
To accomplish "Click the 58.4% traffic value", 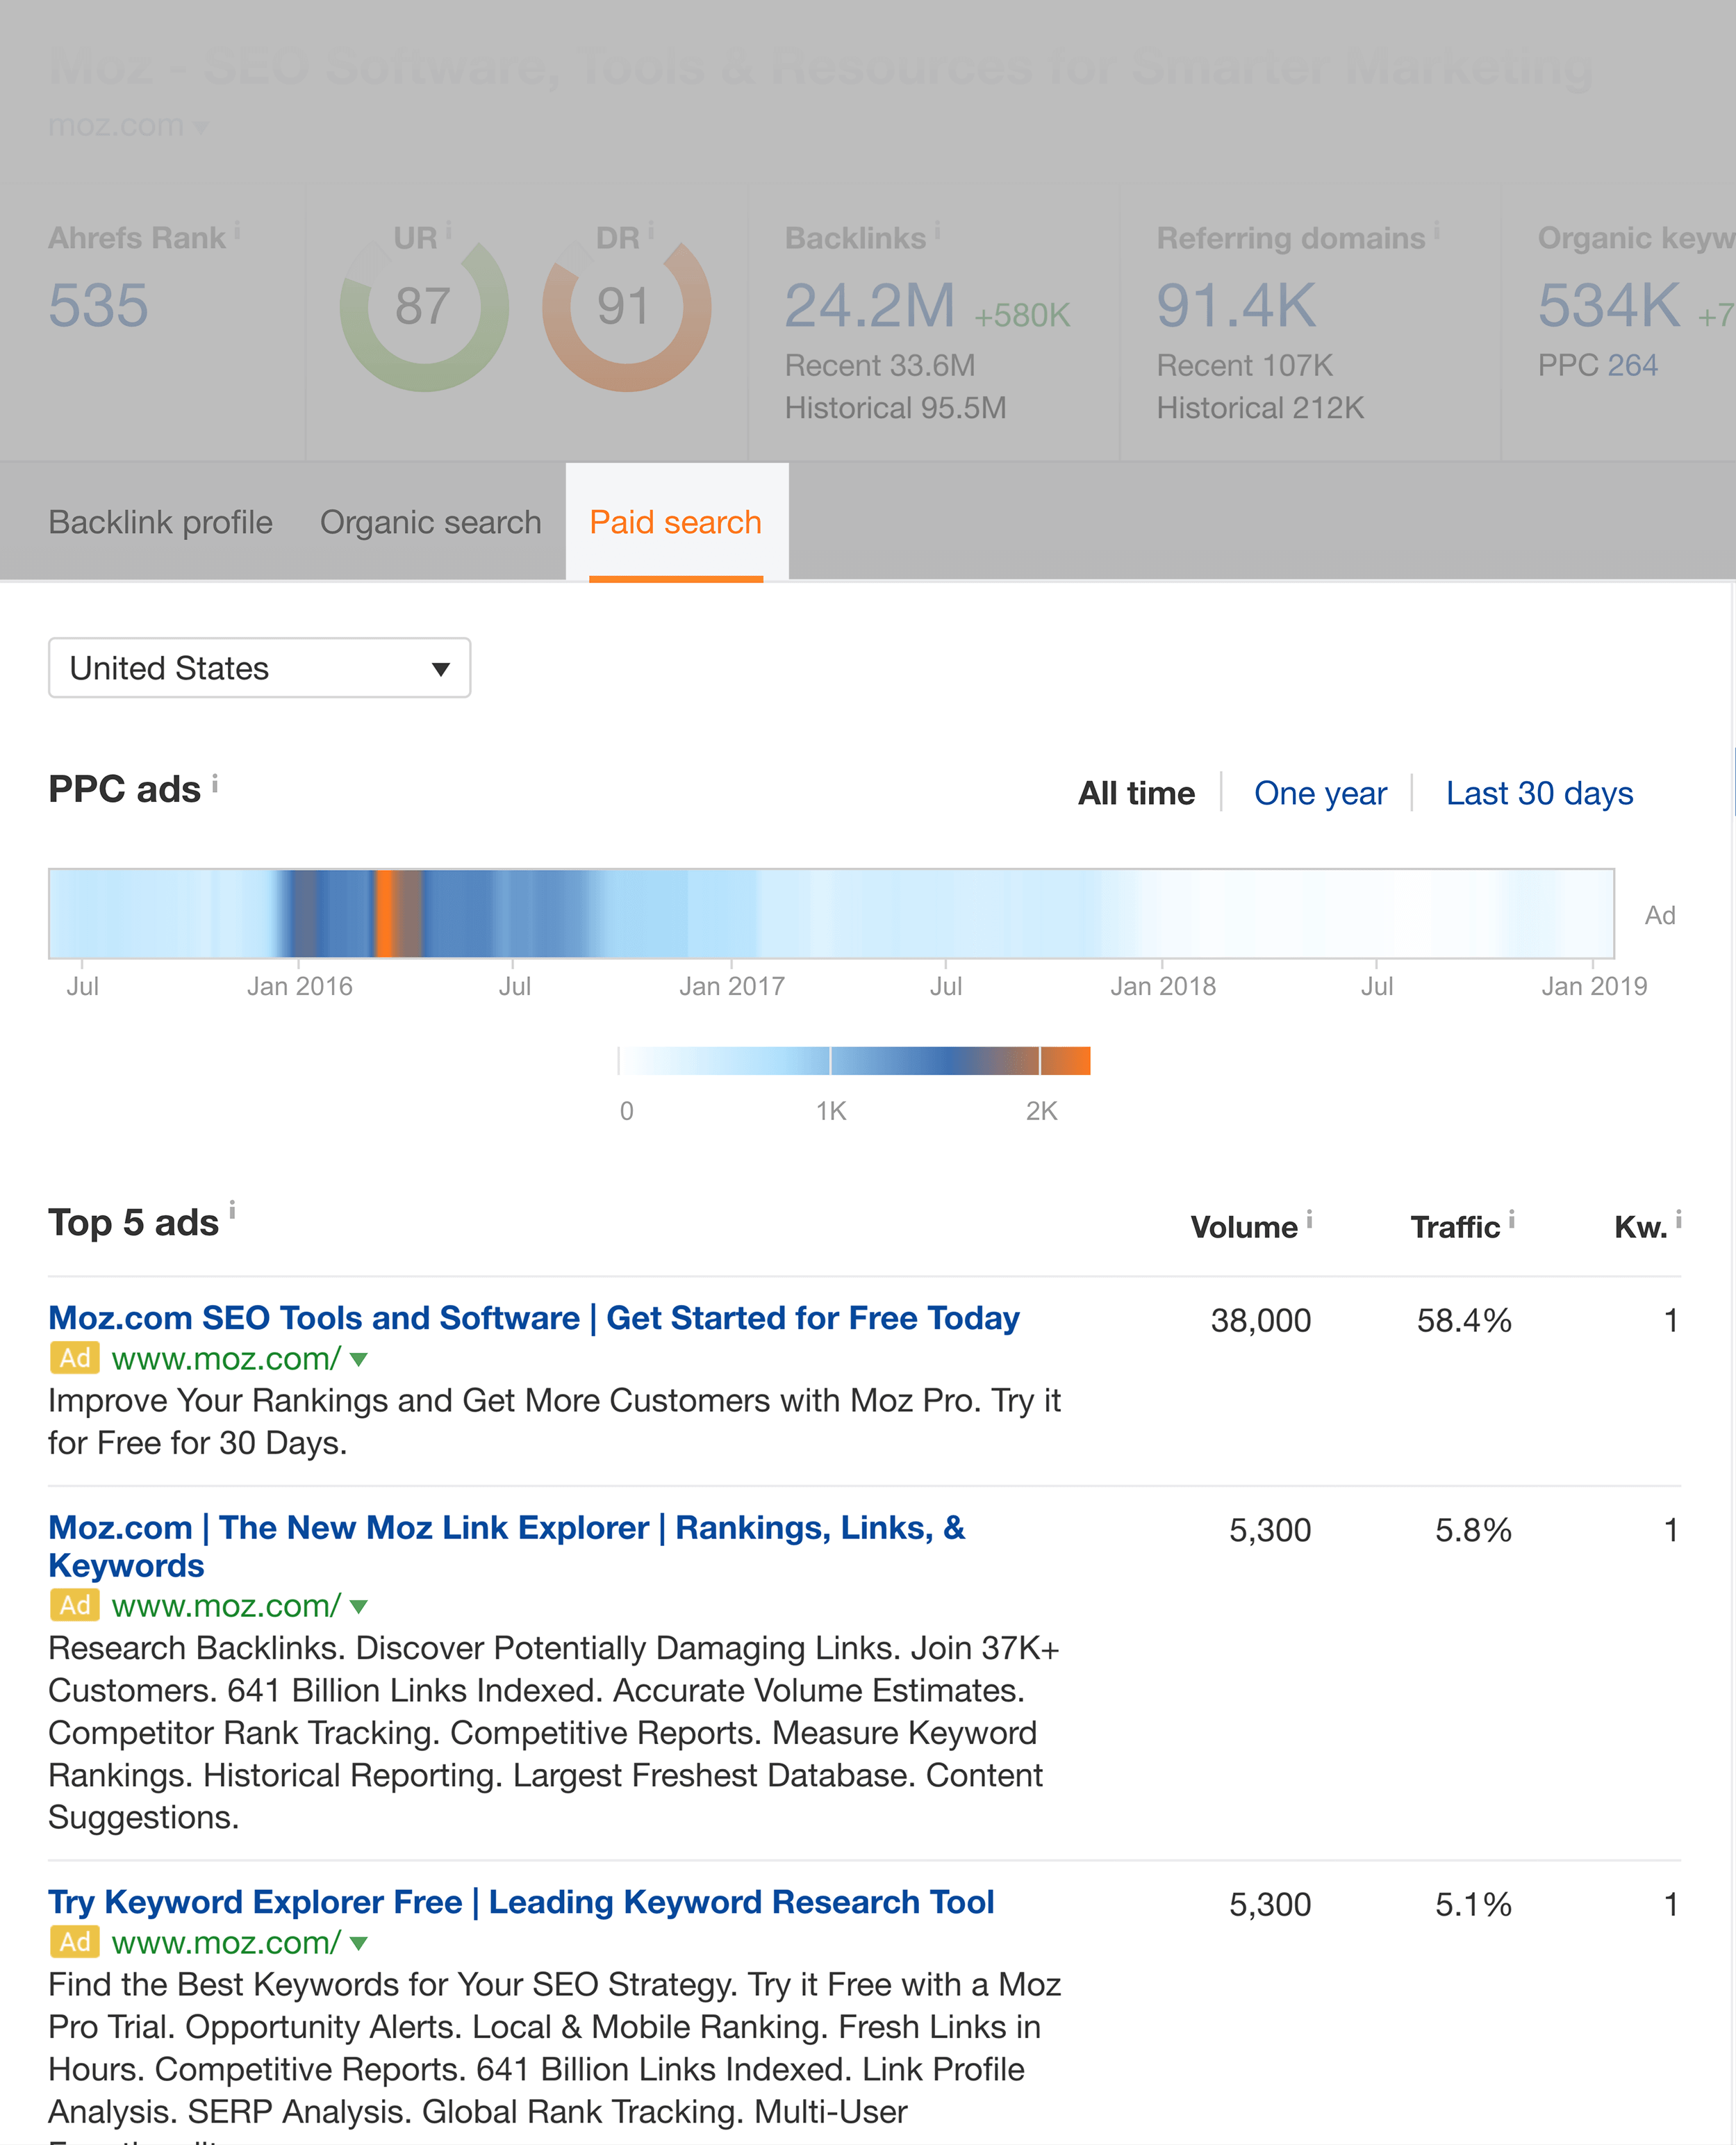I will point(1464,1320).
